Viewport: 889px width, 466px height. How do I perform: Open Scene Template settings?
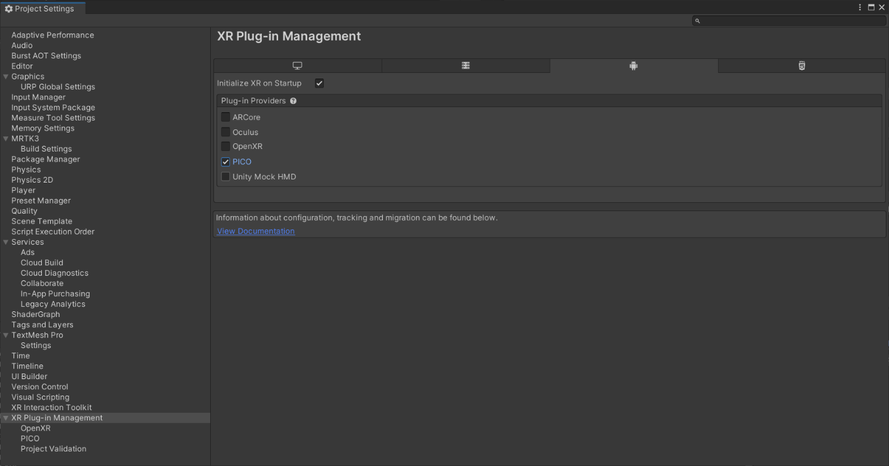[x=42, y=221]
